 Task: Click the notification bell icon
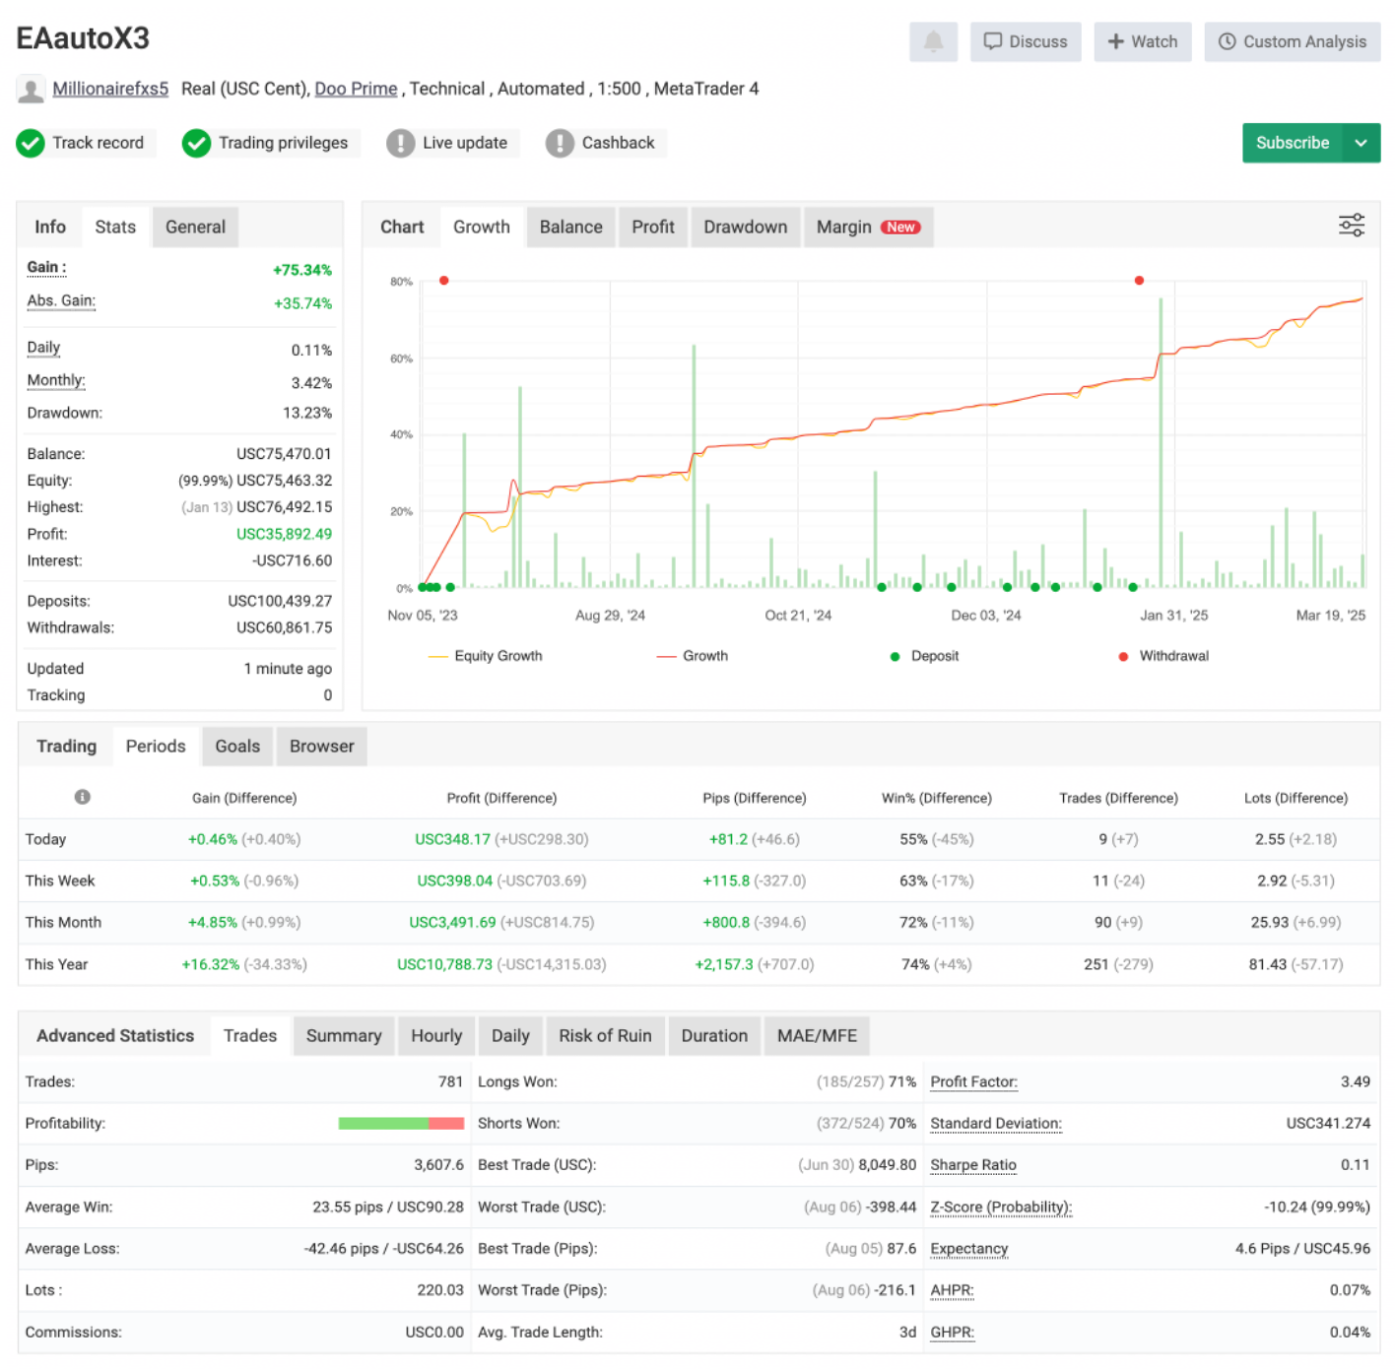click(x=932, y=41)
